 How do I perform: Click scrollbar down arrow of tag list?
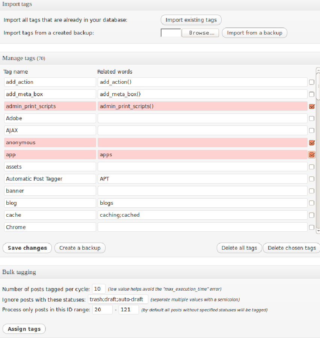tap(318, 231)
